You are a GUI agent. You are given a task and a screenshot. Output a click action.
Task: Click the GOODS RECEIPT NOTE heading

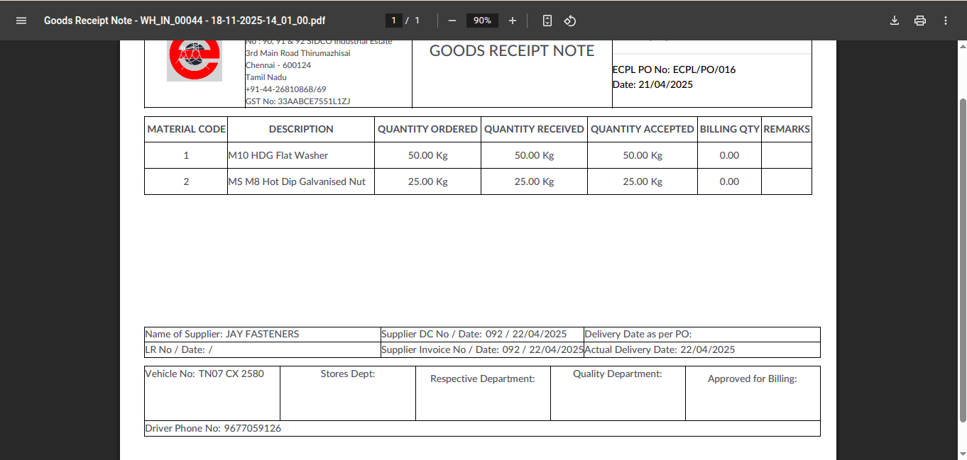point(512,51)
